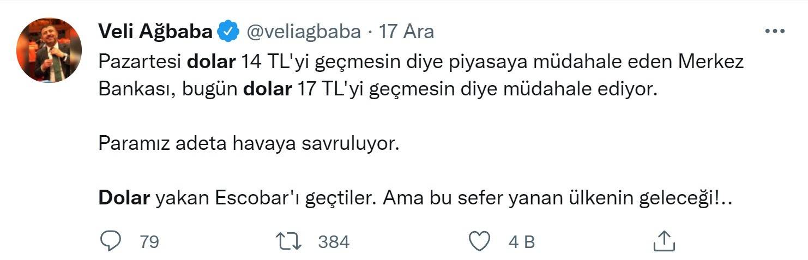The width and height of the screenshot is (808, 260).
Task: Retweet using the arrows icon
Action: click(290, 241)
